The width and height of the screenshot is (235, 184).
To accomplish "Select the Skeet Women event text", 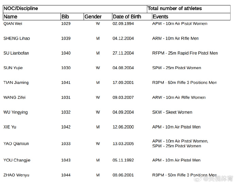I will coord(172,112).
